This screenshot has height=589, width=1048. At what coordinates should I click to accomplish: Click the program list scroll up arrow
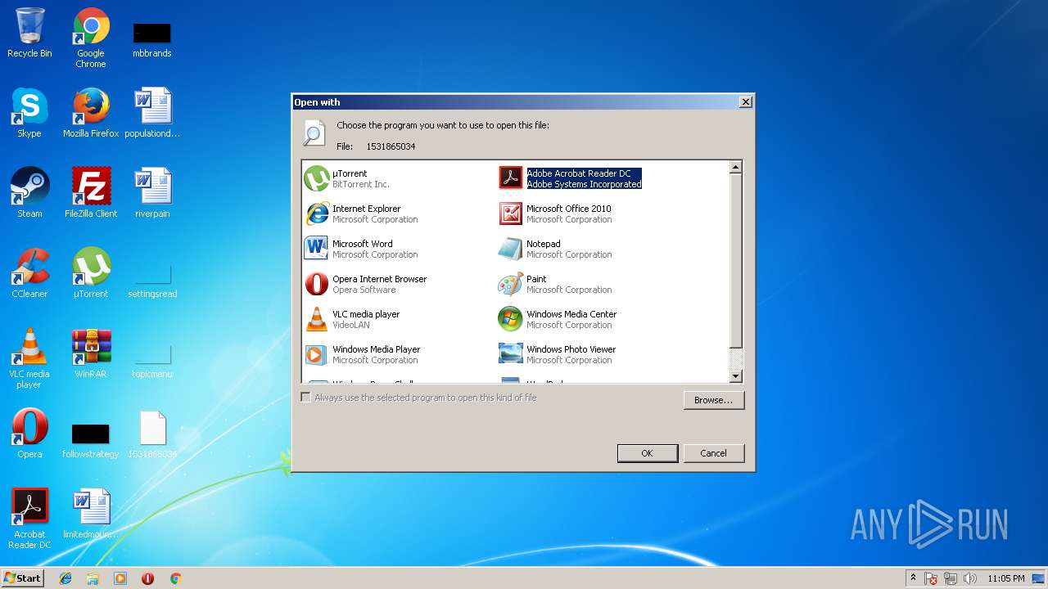pyautogui.click(x=735, y=167)
